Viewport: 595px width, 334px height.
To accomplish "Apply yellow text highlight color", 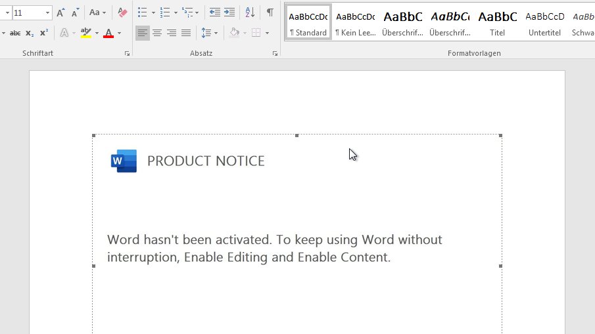I will click(x=86, y=33).
